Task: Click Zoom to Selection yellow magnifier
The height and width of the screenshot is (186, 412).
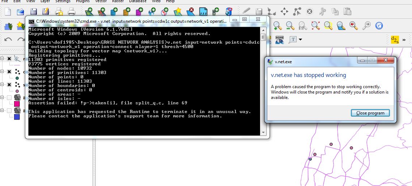Action: pyautogui.click(x=328, y=25)
